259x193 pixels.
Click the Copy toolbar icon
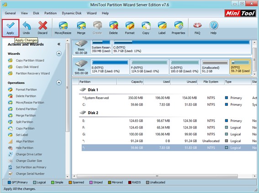pyautogui.click(x=146, y=28)
